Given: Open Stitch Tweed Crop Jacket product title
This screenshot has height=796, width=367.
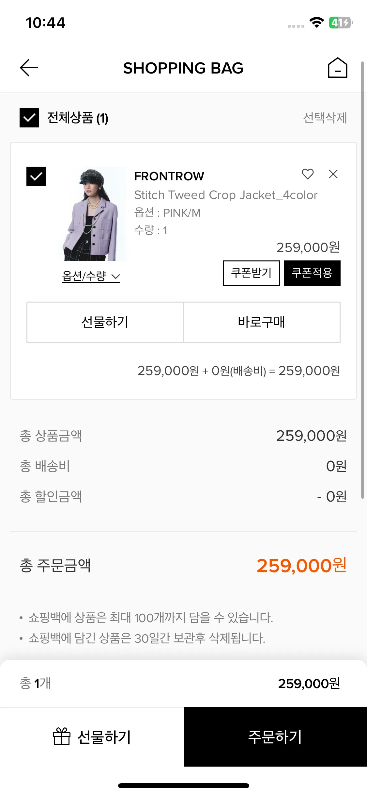Looking at the screenshot, I should point(226,195).
